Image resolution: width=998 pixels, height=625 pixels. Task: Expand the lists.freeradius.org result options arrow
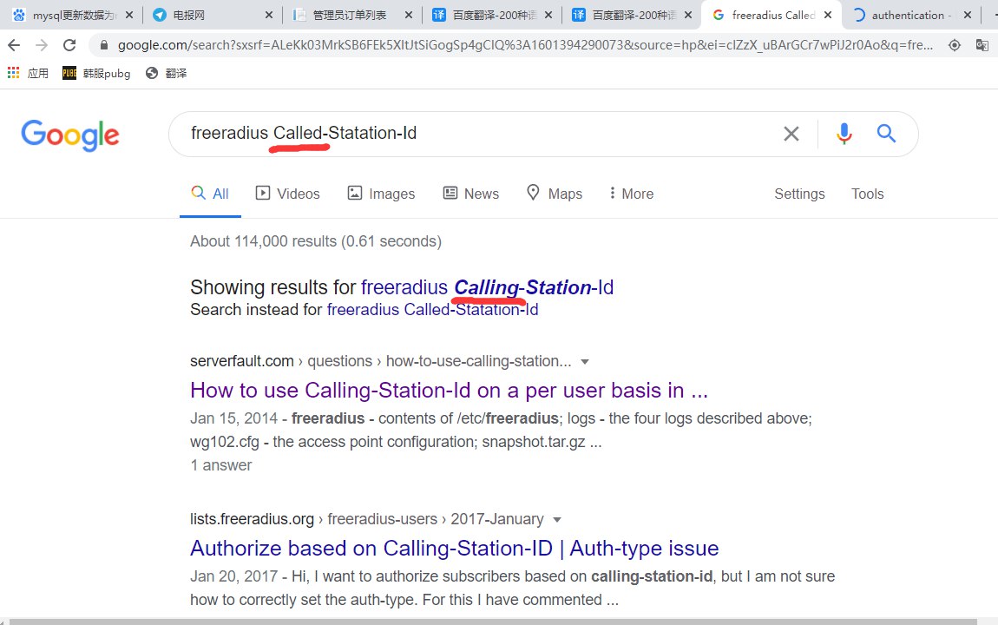(557, 519)
